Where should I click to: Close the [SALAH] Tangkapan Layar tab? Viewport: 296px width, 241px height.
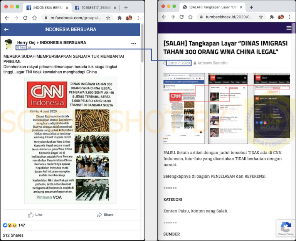point(241,7)
